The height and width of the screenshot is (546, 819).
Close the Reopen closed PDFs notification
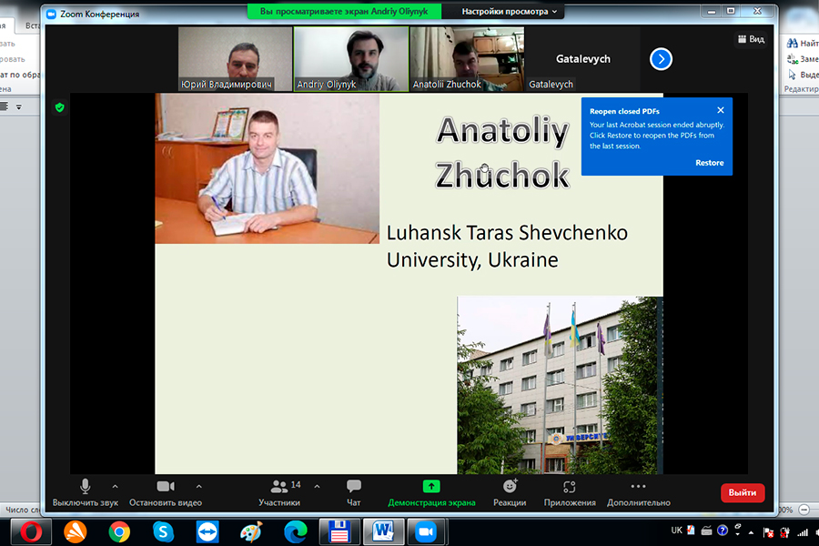tap(721, 110)
